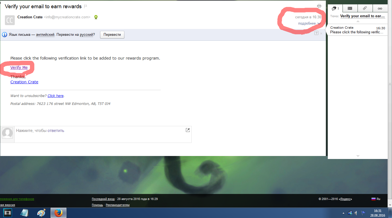Click the taskbar clock showing 16:31
The image size is (392, 218).
pyautogui.click(x=378, y=213)
